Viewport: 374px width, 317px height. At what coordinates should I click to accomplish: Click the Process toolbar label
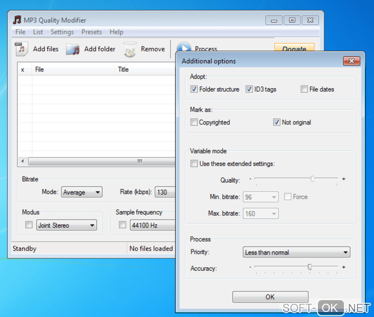tap(206, 48)
